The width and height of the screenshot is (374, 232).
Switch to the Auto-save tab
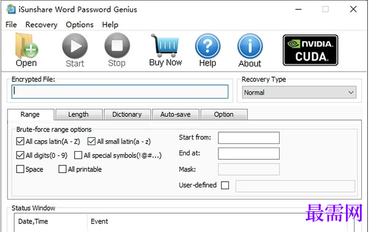[176, 114]
